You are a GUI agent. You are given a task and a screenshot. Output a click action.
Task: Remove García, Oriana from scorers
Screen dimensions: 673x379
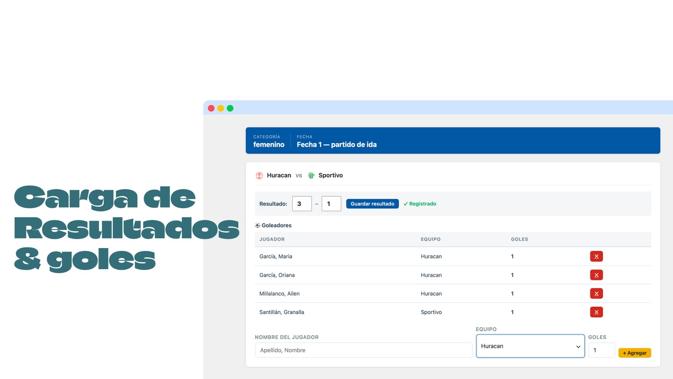tap(596, 275)
